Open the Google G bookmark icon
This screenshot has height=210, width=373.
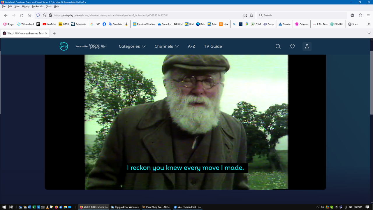[92, 24]
